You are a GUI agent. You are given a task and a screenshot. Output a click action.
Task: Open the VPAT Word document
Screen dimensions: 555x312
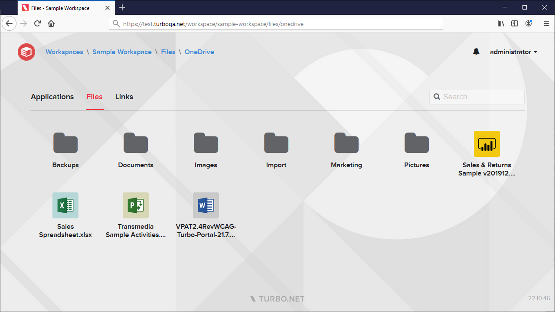[x=206, y=205]
